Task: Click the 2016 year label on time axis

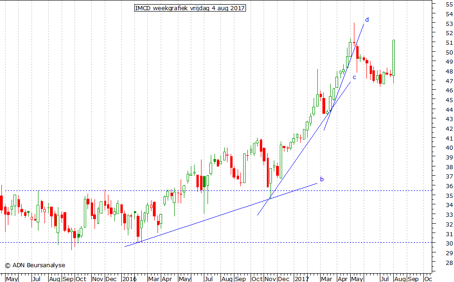Action: 129,279
